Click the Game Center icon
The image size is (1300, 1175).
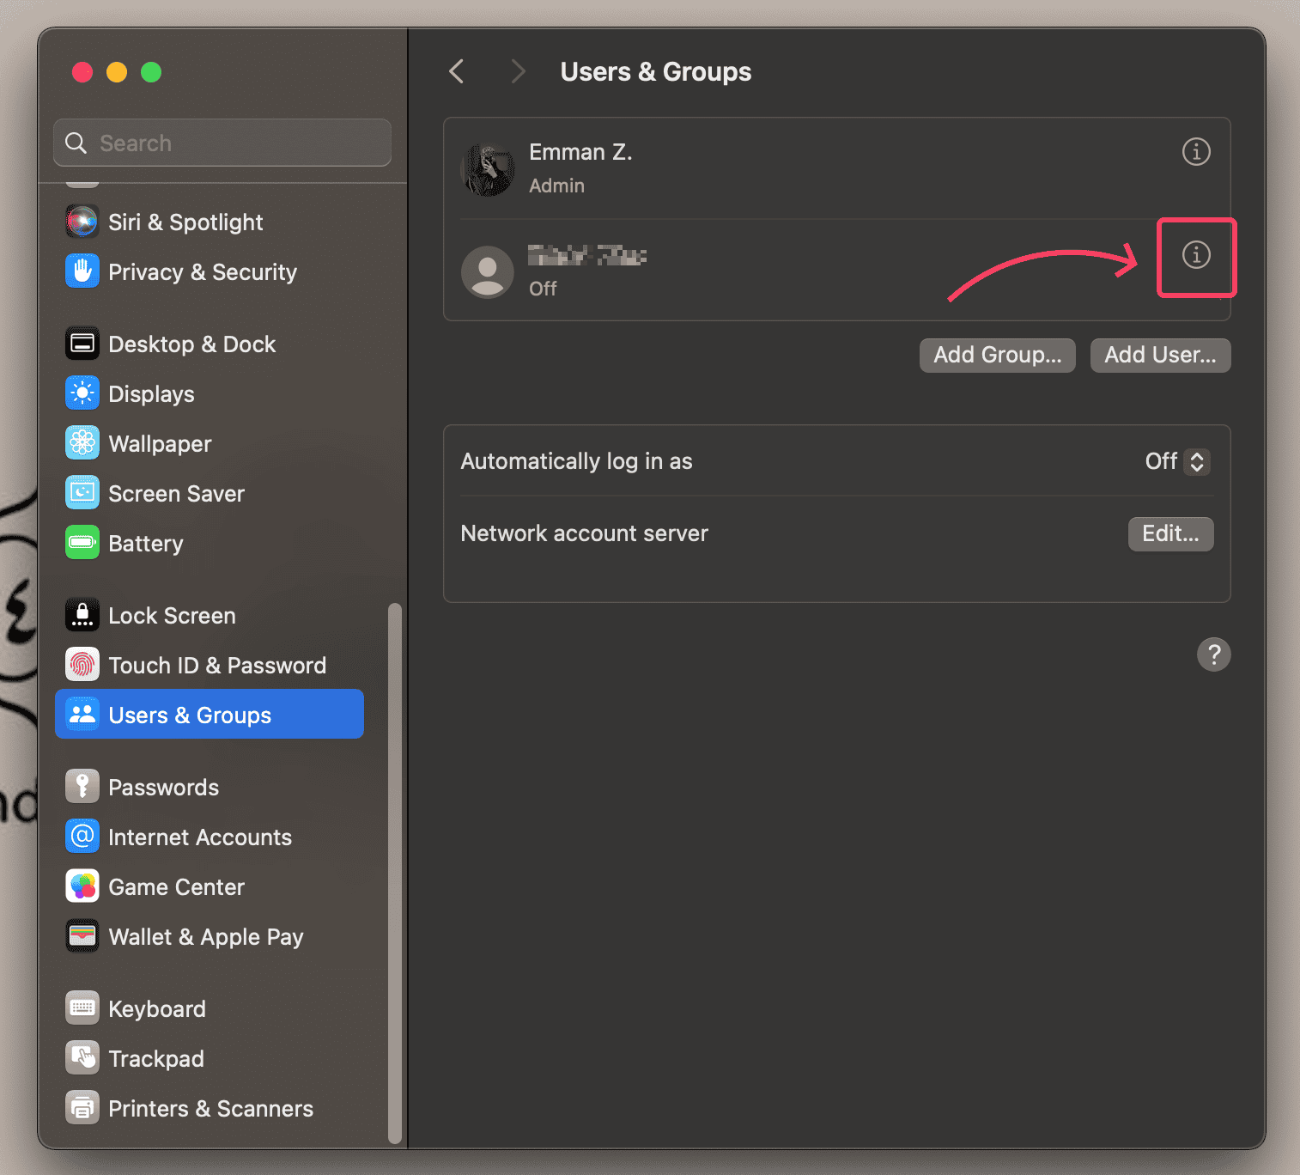[x=82, y=887]
